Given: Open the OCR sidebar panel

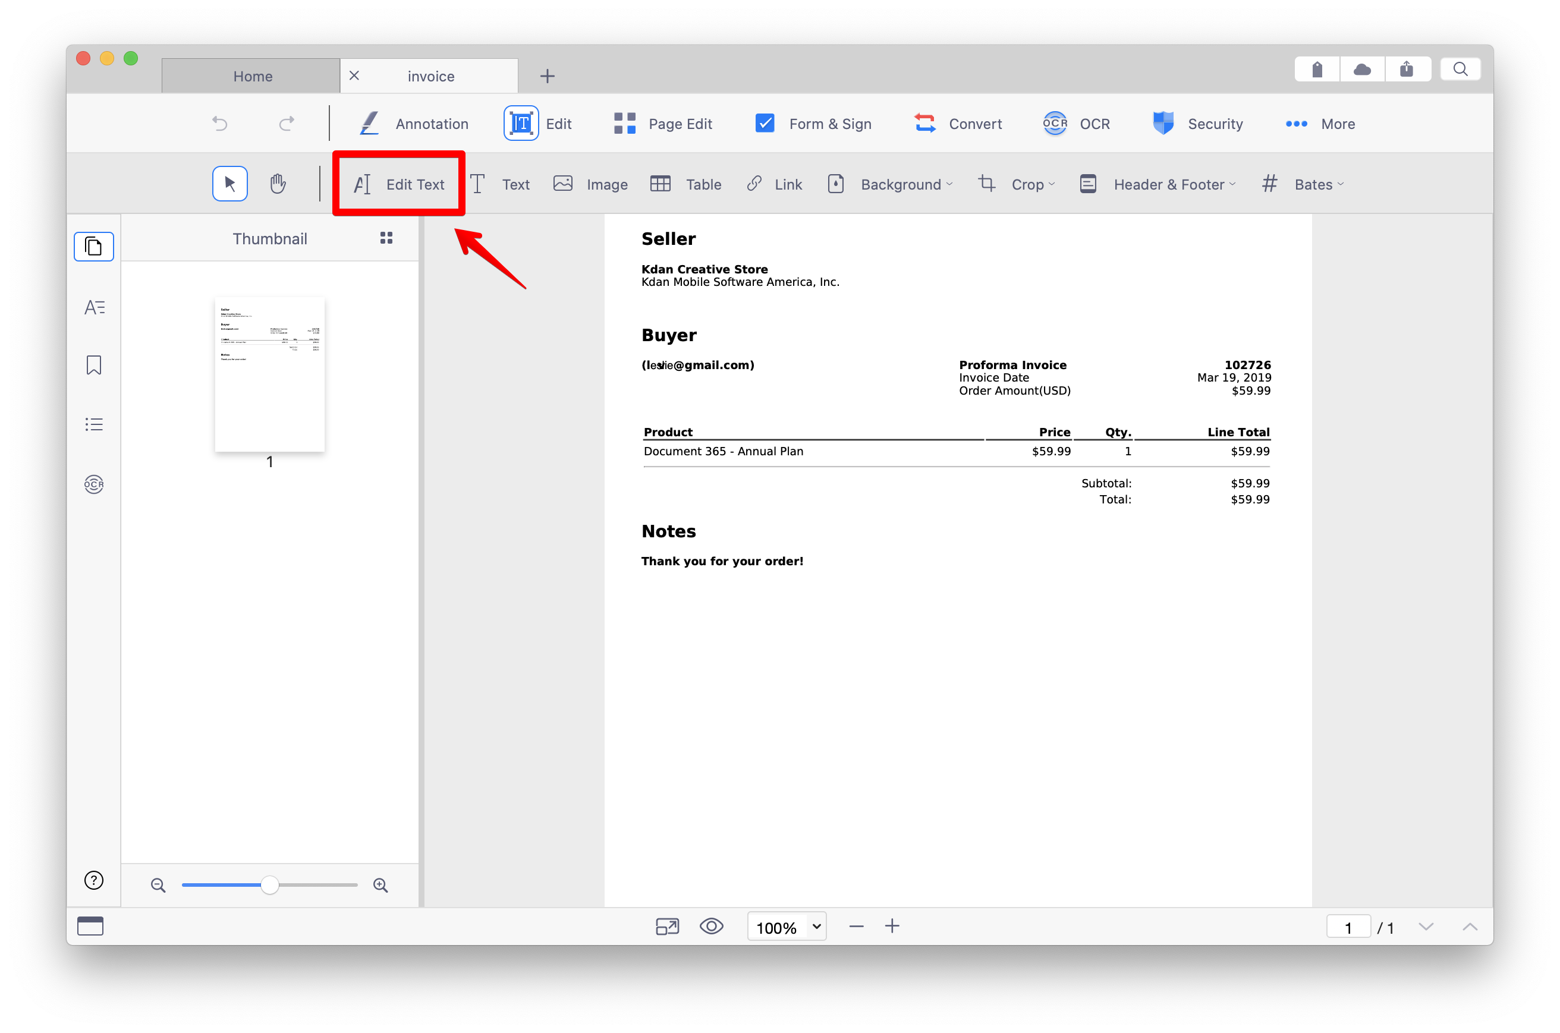Looking at the screenshot, I should pyautogui.click(x=94, y=484).
